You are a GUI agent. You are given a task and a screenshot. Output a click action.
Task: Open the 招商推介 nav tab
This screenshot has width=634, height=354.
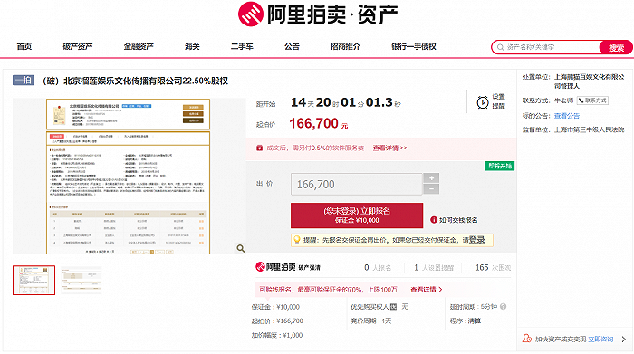click(x=345, y=46)
